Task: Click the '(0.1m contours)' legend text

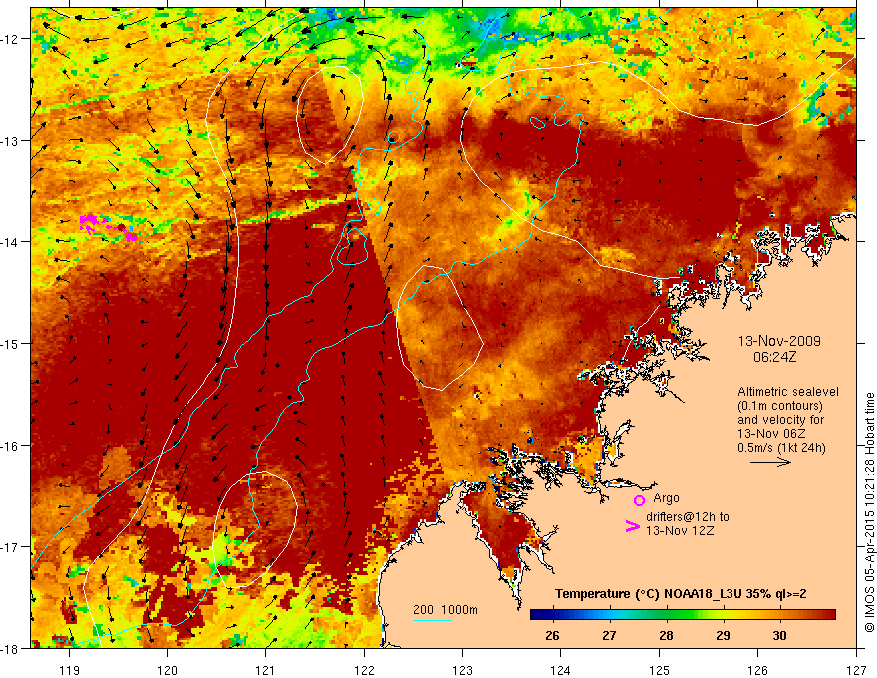Action: coord(780,406)
